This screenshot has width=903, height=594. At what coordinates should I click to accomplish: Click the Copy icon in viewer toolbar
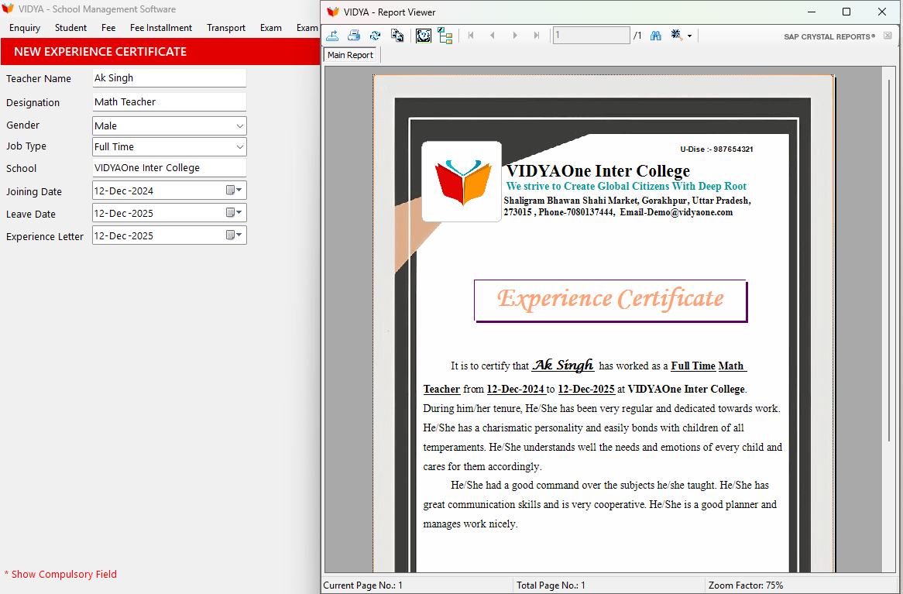(397, 36)
